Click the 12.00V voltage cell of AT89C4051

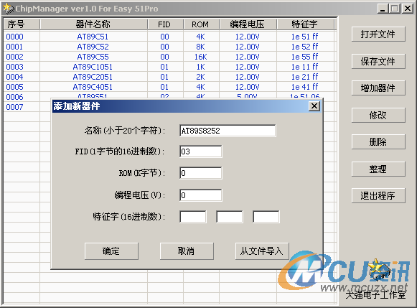point(248,87)
